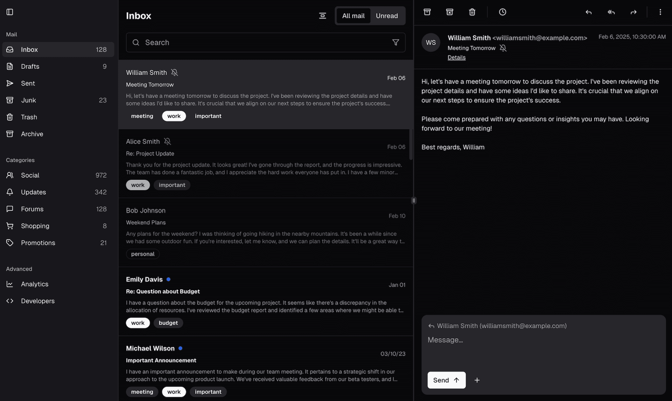Add attachment with plus button
672x401 pixels.
tap(477, 380)
